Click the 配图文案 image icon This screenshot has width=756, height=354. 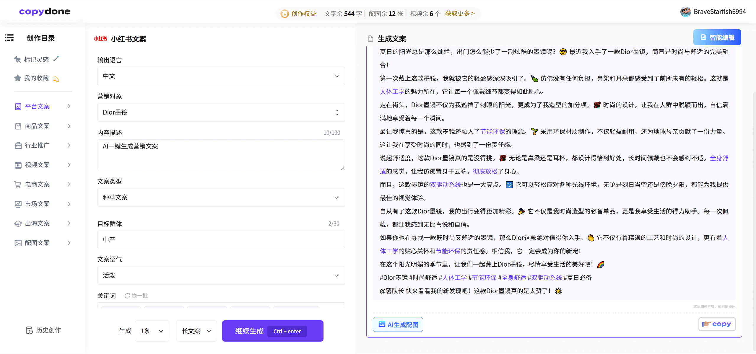(18, 243)
